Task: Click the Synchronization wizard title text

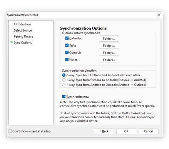Action: coord(23,15)
